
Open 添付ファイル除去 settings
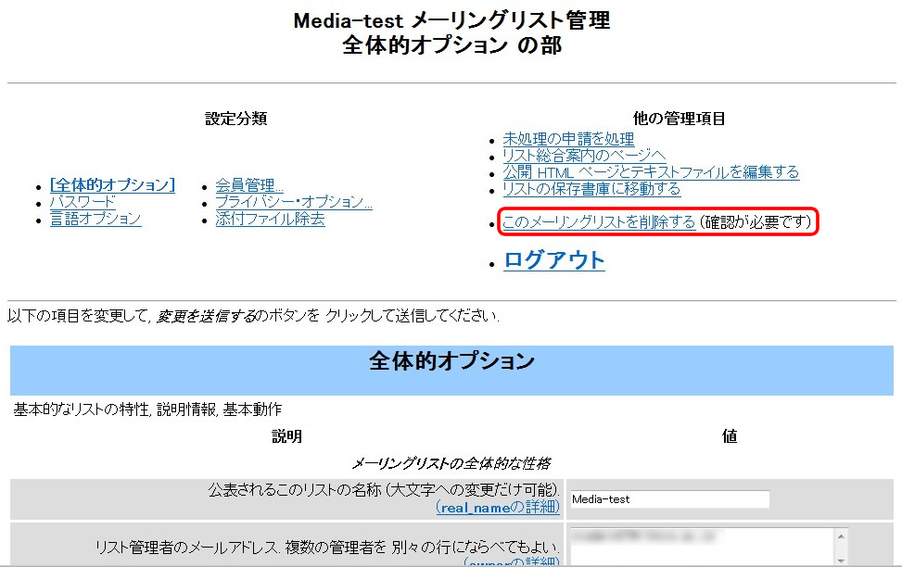270,219
